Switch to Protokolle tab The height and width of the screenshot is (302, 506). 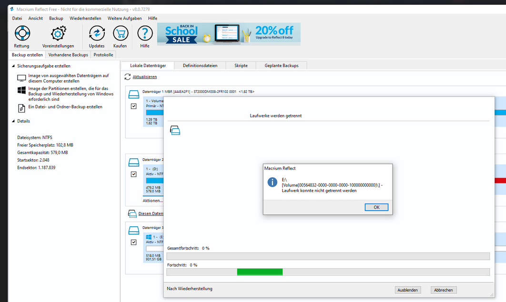click(103, 55)
